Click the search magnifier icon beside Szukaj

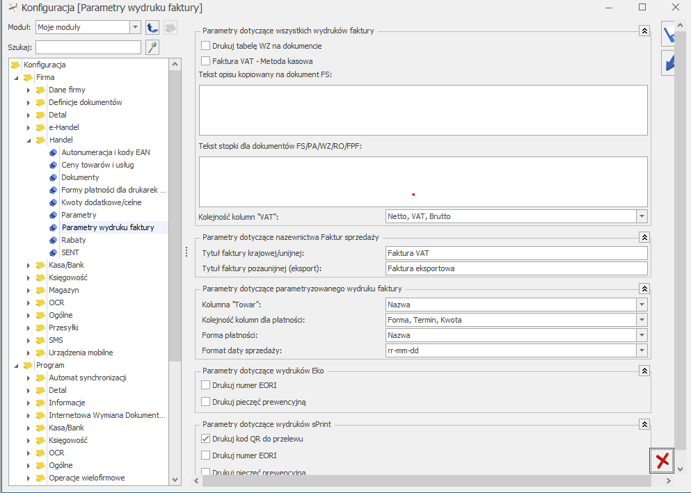coord(152,47)
